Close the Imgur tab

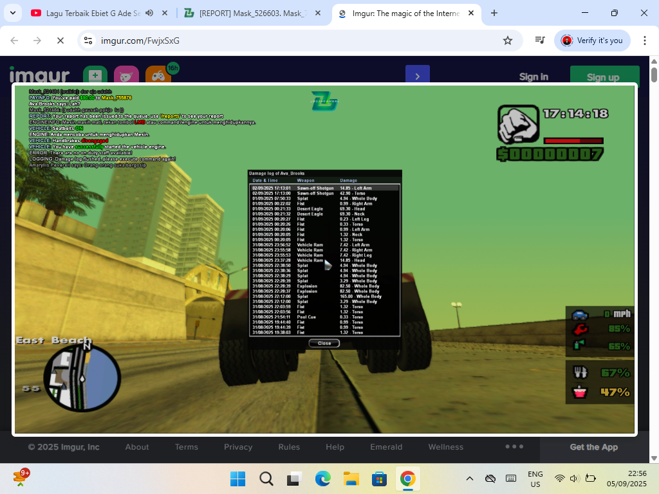click(471, 13)
